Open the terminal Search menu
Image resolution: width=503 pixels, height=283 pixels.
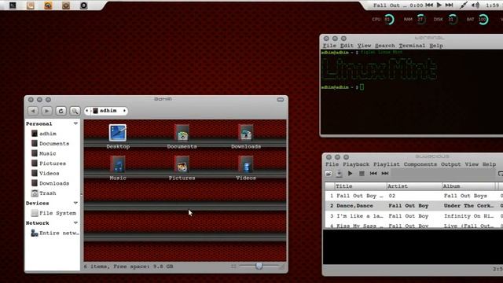pyautogui.click(x=385, y=46)
